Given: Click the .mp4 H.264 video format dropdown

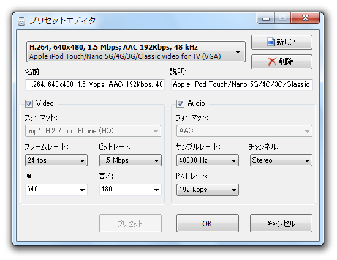Looking at the screenshot, I should (93, 131).
